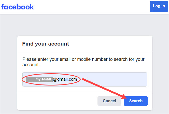
Task: Click the white header bar beside the logo
Action: click(89, 7)
